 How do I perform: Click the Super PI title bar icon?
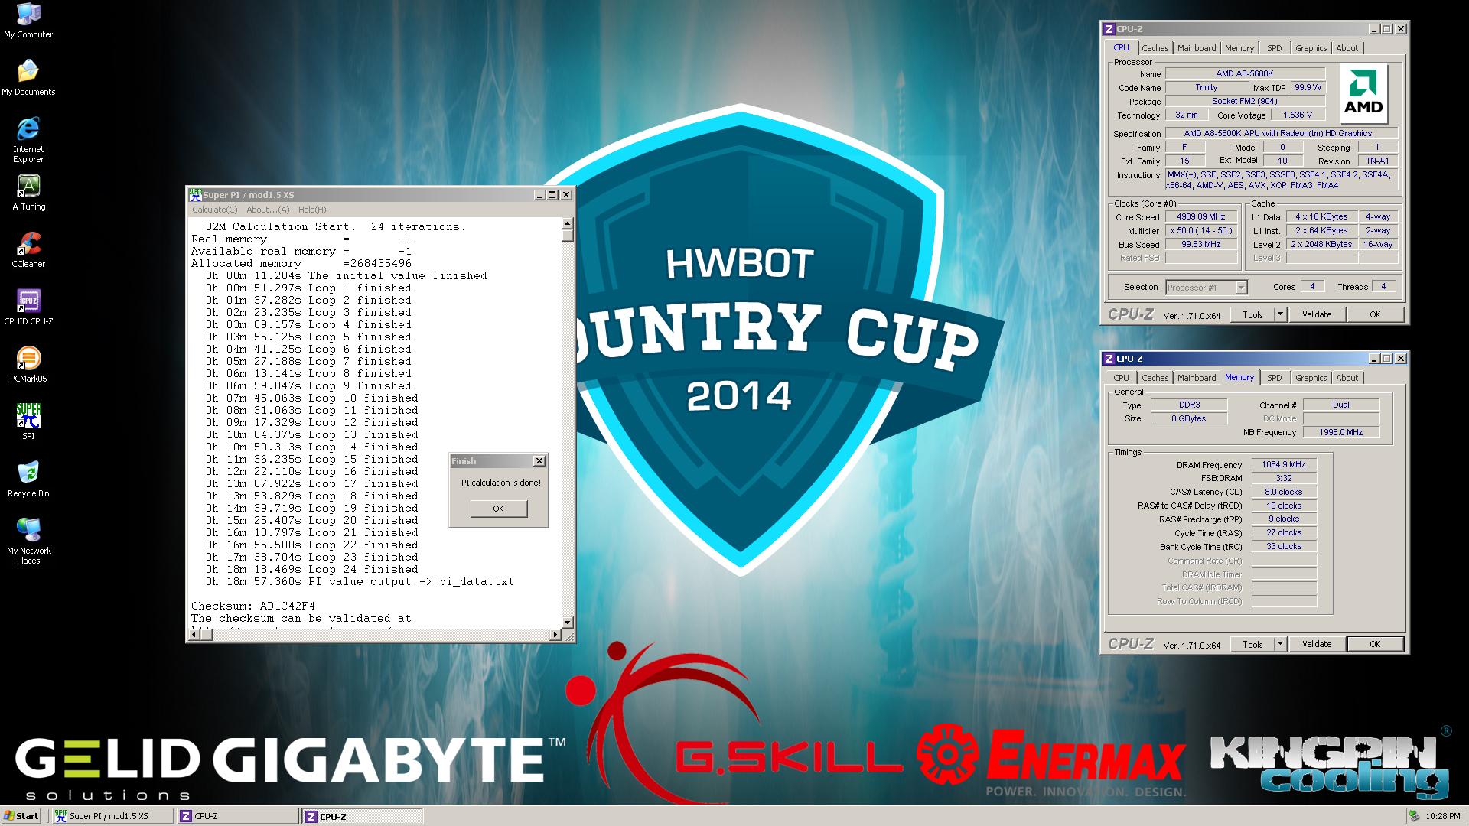(195, 195)
